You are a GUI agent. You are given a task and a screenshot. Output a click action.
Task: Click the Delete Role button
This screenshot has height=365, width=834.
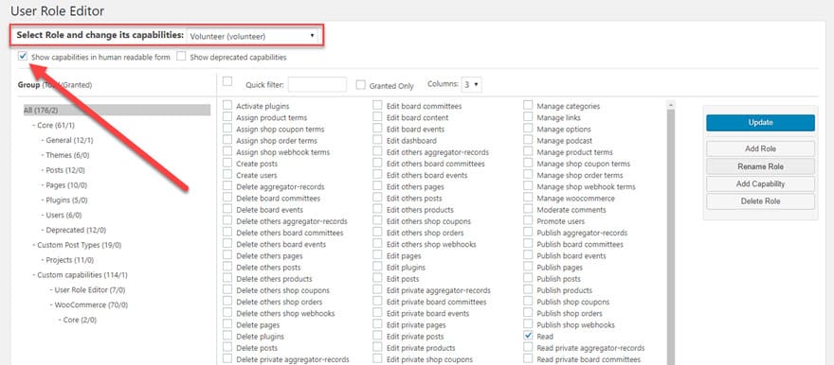760,201
